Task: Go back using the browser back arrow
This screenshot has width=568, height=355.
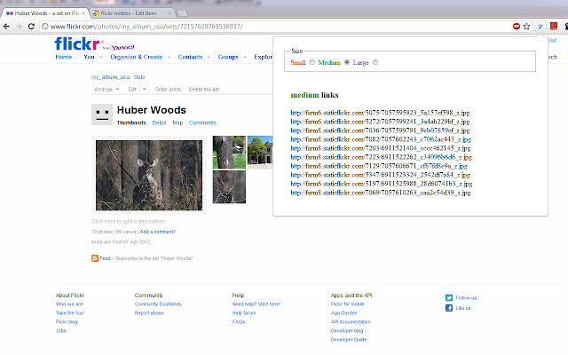Action: (6, 27)
